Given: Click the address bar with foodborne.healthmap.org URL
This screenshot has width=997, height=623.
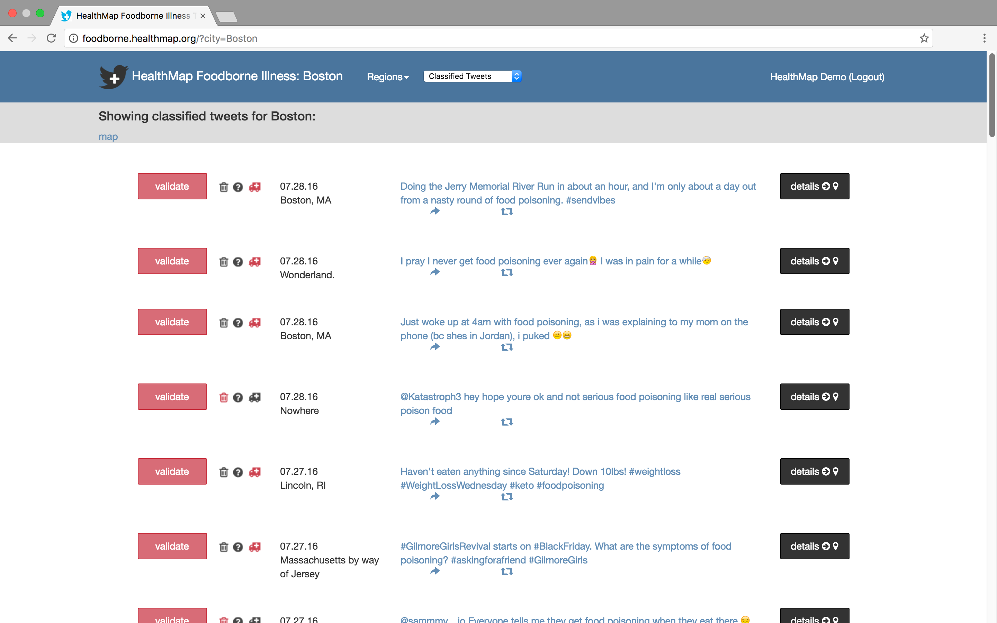Looking at the screenshot, I should click(498, 38).
